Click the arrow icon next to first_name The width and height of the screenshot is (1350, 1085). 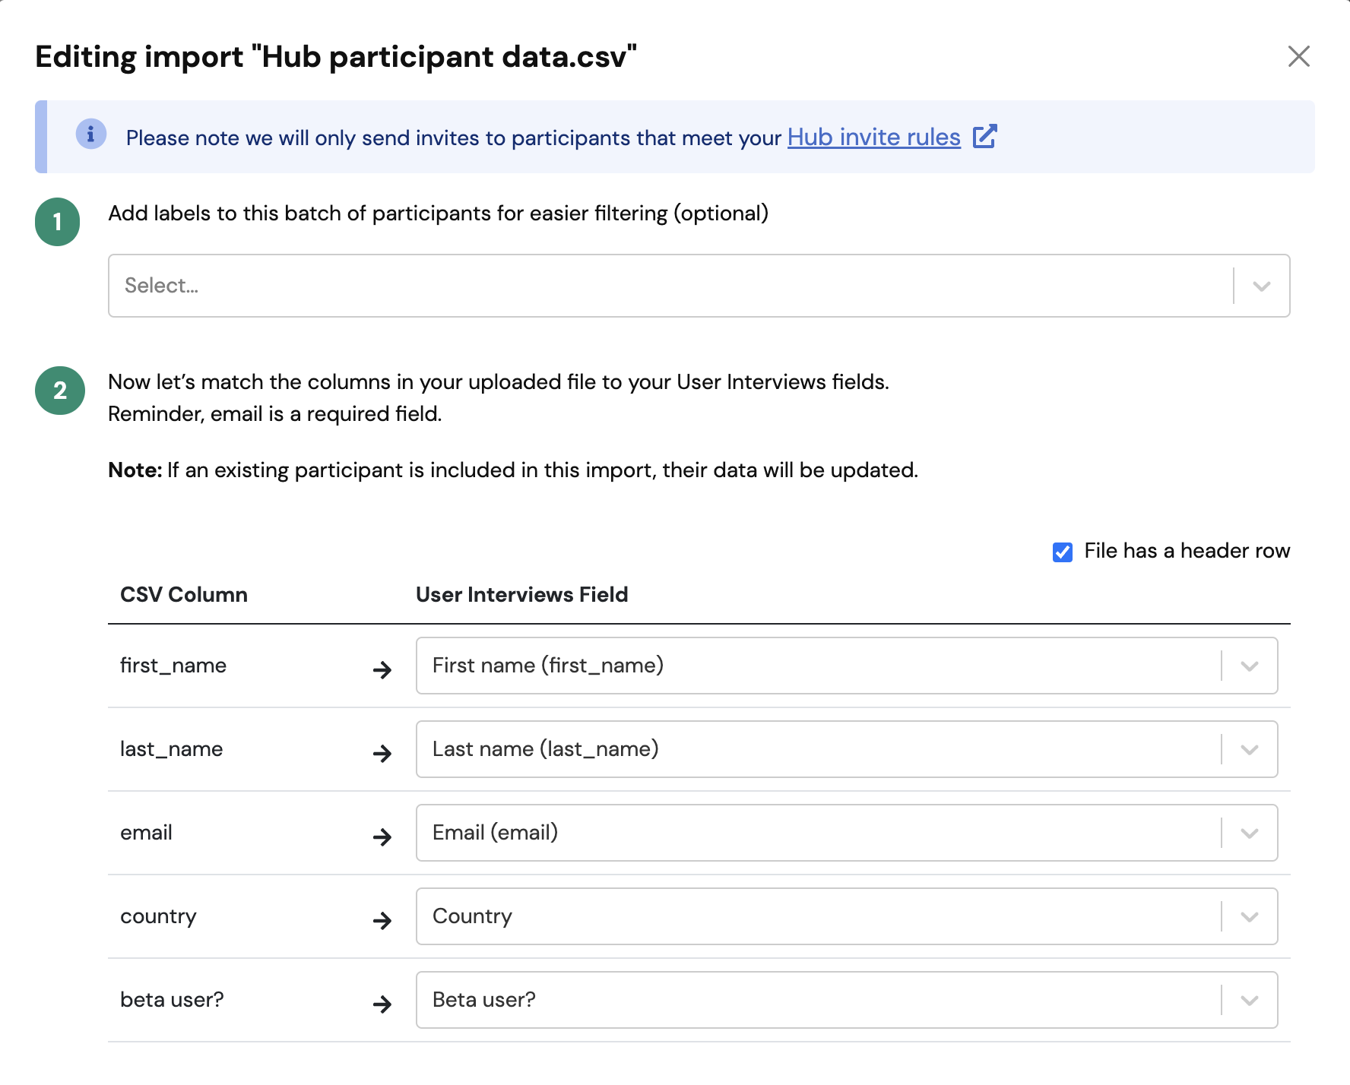point(382,669)
